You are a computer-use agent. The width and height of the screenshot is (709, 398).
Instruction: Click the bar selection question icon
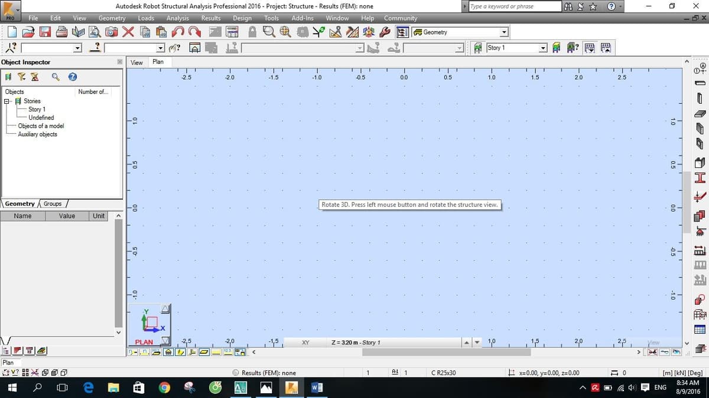tap(95, 47)
